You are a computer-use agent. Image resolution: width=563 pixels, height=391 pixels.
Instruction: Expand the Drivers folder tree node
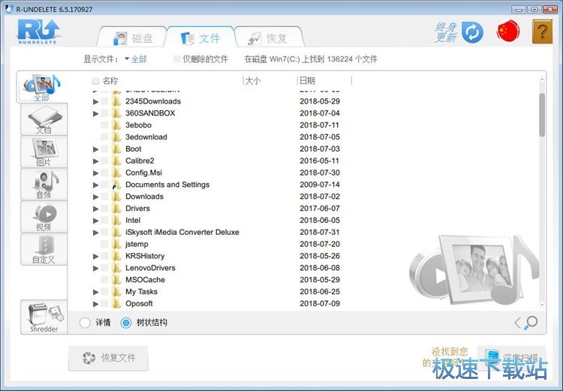coord(95,209)
